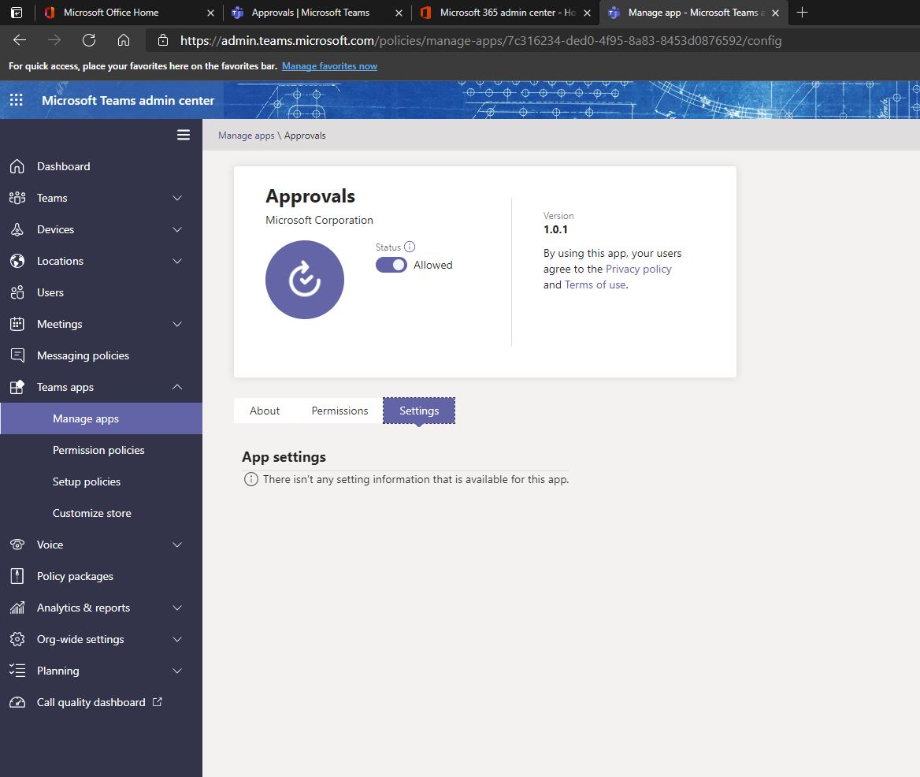This screenshot has height=777, width=920.
Task: Go to Manage apps breadcrumb
Action: pos(247,136)
